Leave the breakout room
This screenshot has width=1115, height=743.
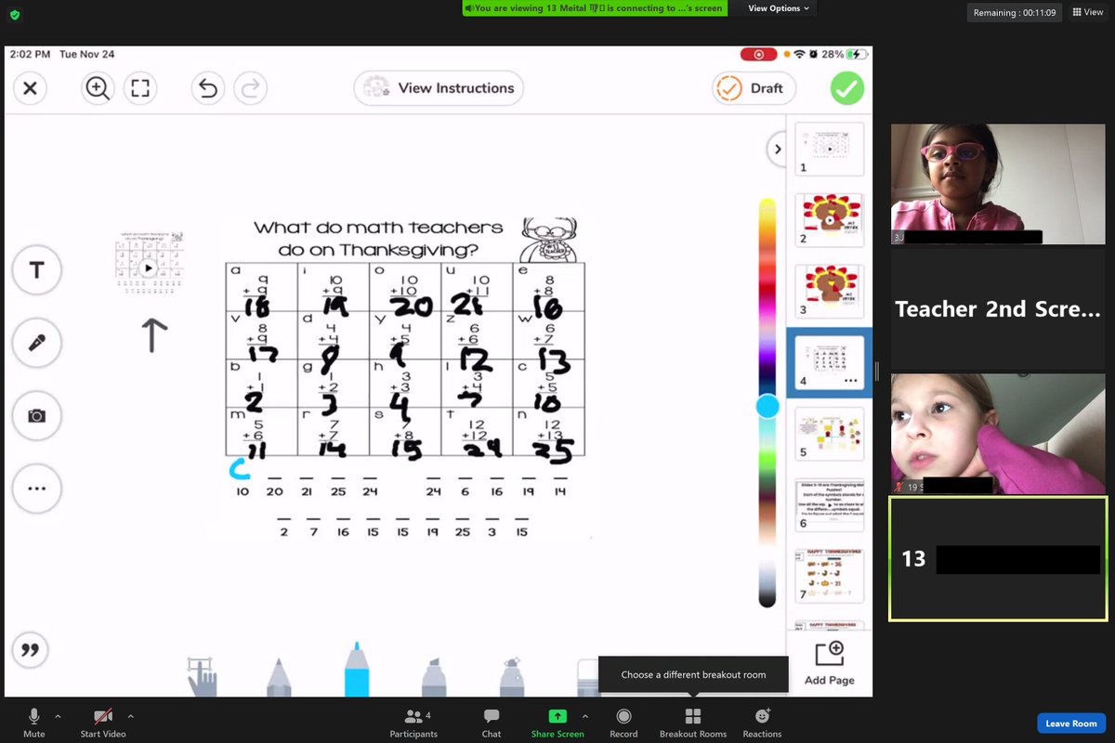point(1071,723)
